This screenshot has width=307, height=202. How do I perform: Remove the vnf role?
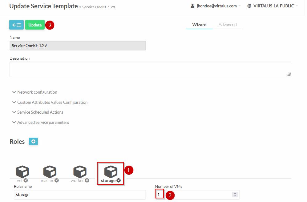click(x=26, y=180)
